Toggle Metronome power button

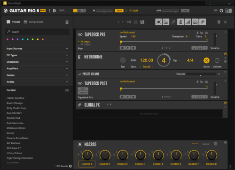pyautogui.click(x=225, y=54)
